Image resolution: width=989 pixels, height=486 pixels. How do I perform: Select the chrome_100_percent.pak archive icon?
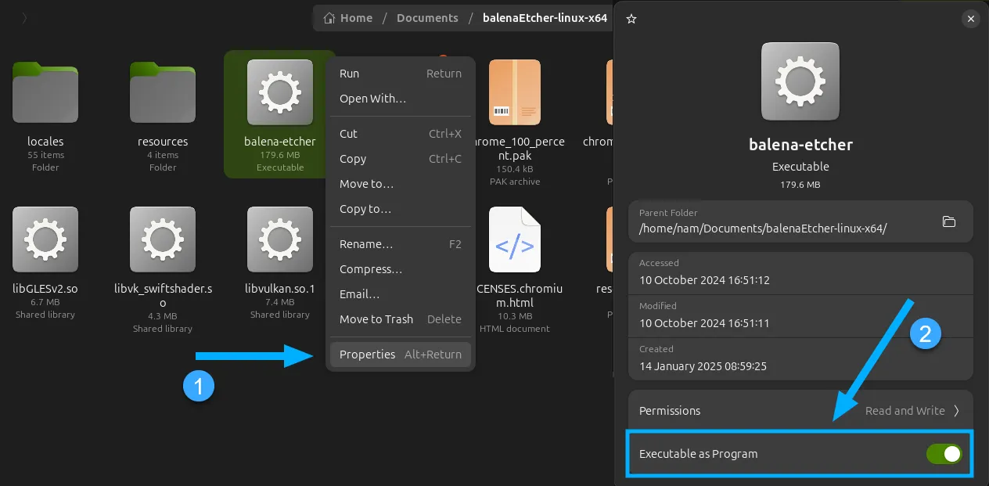click(x=515, y=92)
